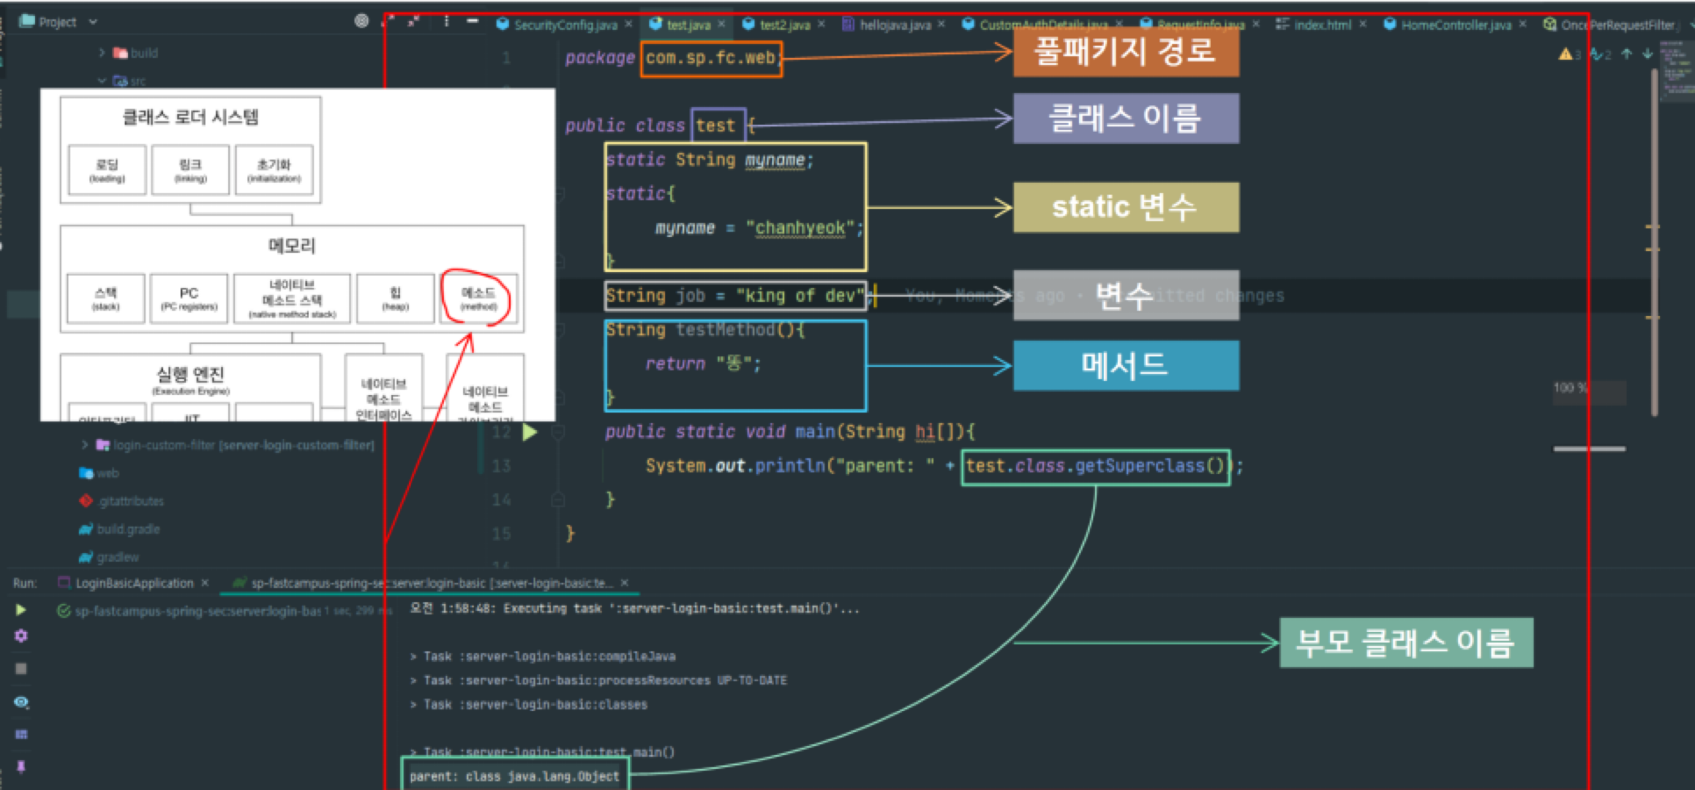The image size is (1695, 790).
Task: Open the Project panel three-dot options menu
Action: coord(446,21)
